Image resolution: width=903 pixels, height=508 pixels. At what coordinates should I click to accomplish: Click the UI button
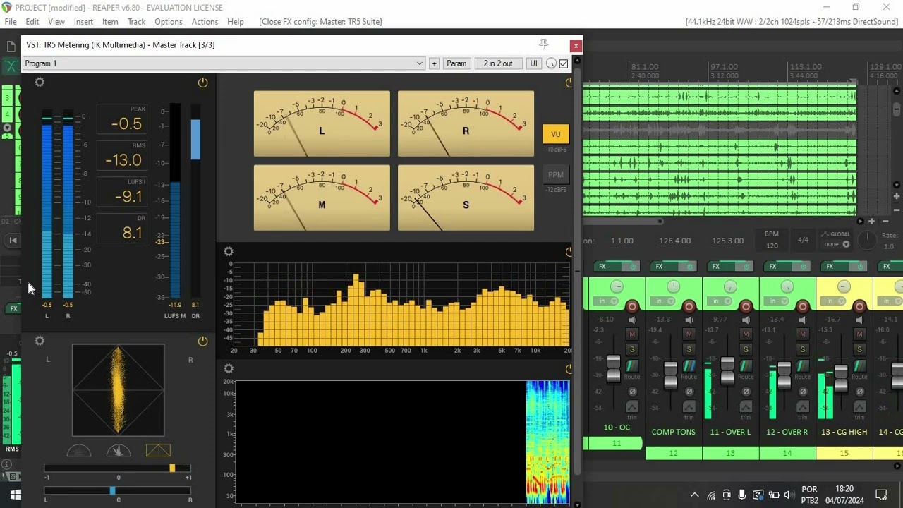click(533, 64)
